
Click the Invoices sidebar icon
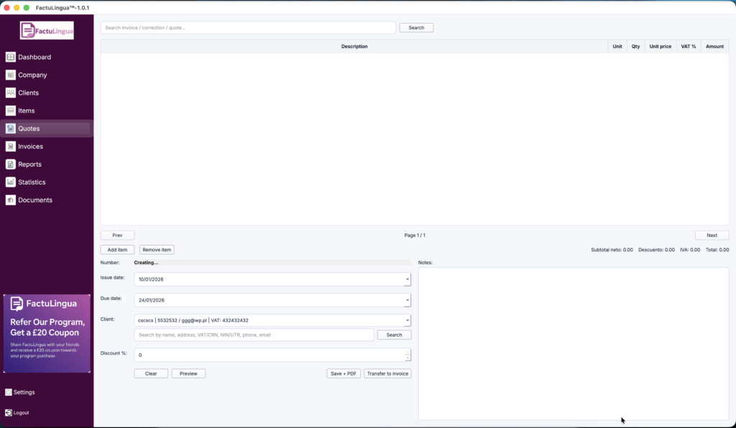(11, 146)
